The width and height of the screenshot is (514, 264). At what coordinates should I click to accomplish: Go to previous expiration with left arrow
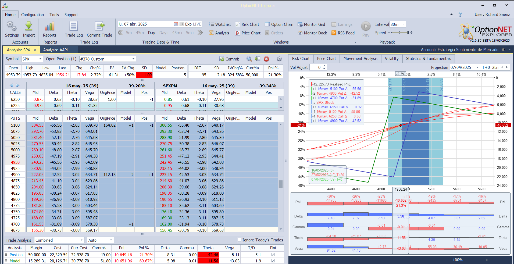pos(11,85)
